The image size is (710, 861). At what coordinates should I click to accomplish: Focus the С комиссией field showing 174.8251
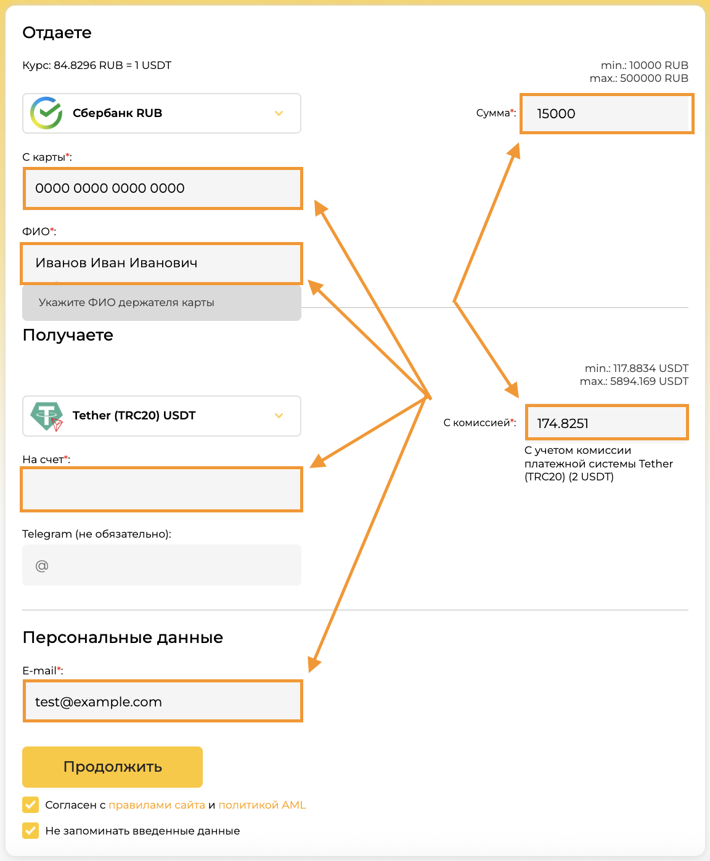(x=606, y=422)
